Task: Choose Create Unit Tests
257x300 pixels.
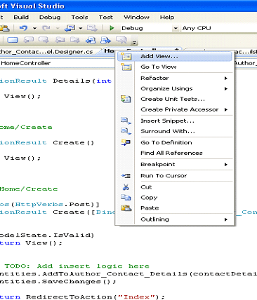Action: pos(175,99)
